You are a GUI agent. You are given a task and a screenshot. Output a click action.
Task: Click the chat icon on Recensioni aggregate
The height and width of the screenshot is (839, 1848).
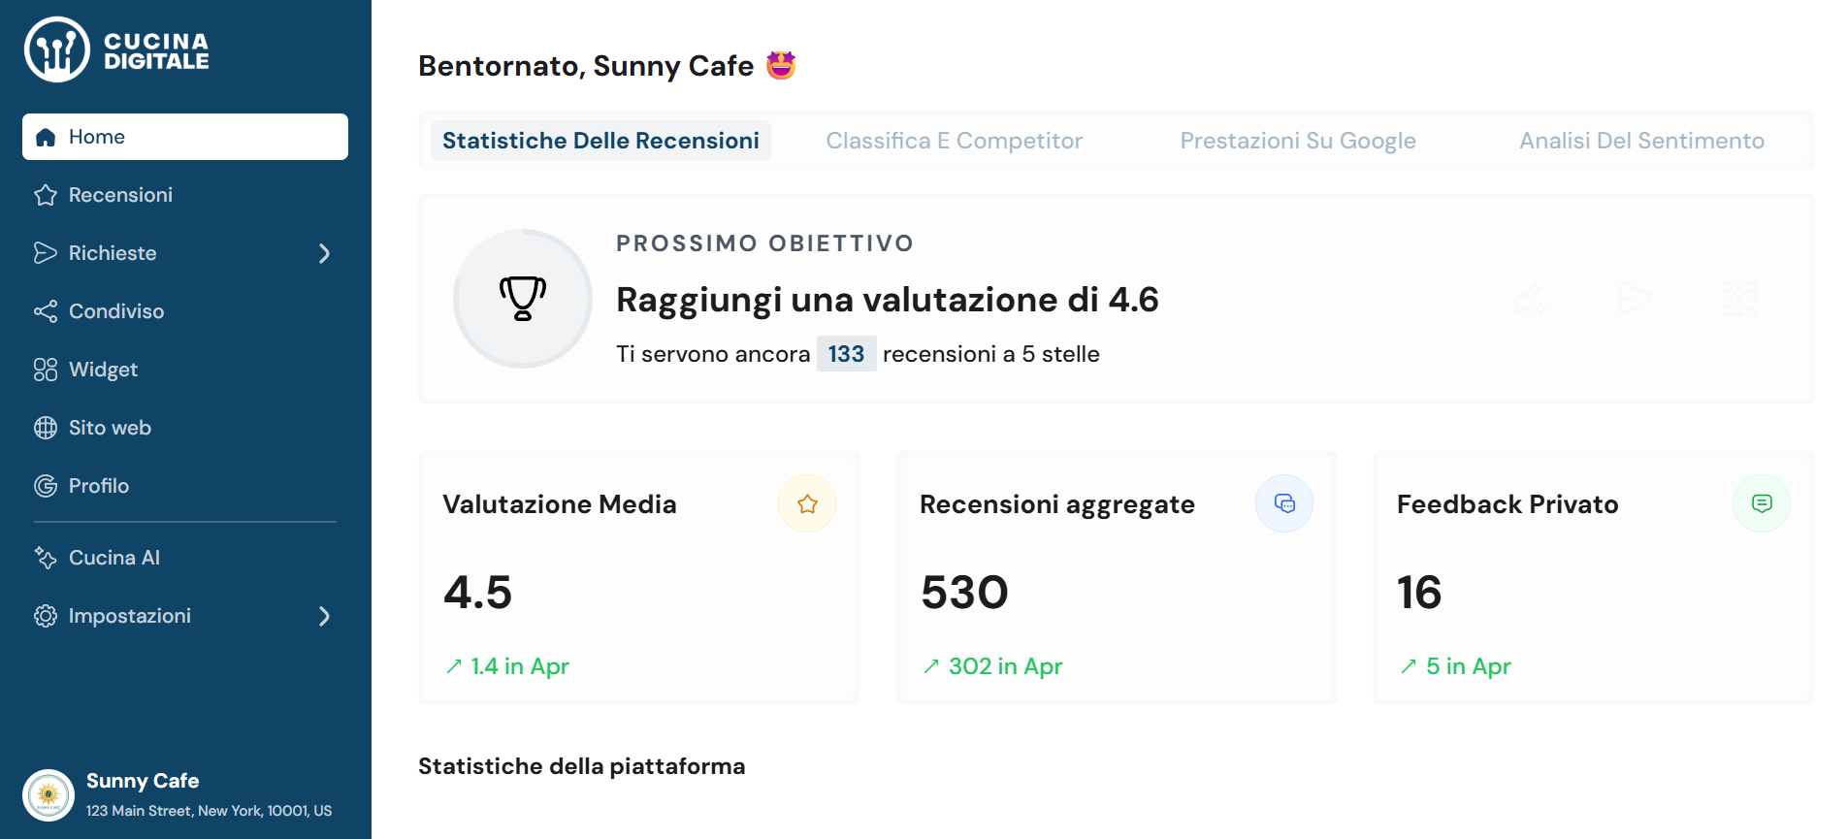click(x=1284, y=503)
